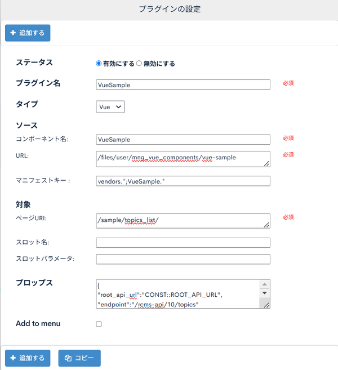Click the top 追加する button
The height and width of the screenshot is (370, 338).
pyautogui.click(x=28, y=33)
